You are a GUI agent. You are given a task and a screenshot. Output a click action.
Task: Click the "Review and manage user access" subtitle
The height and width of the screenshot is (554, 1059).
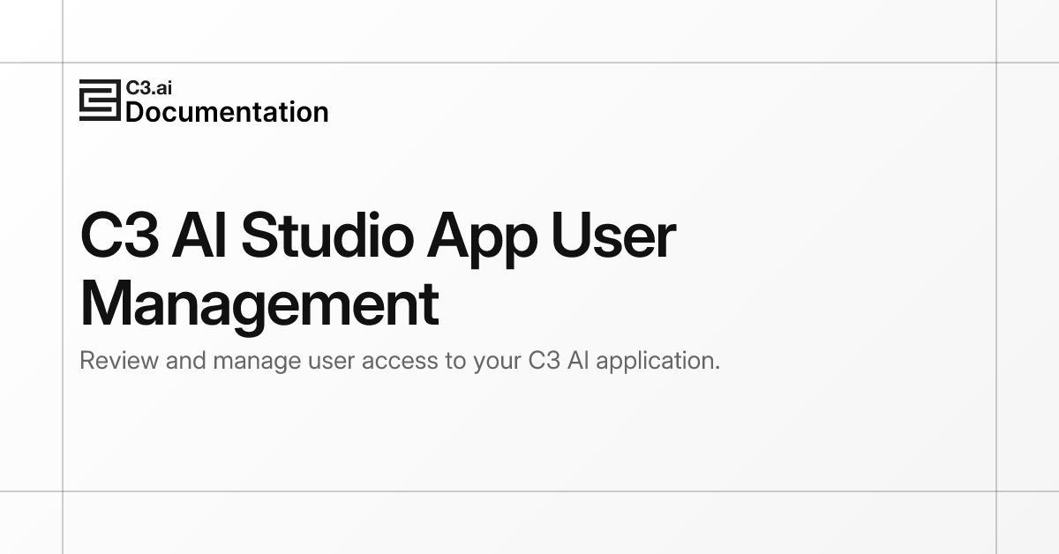point(400,361)
